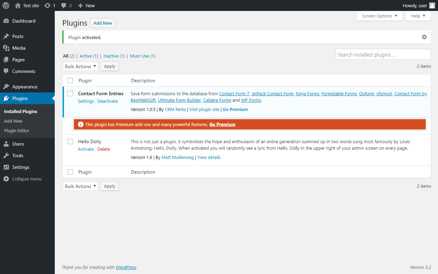Click the Howdy, user account text
438x274 pixels.
click(415, 5)
